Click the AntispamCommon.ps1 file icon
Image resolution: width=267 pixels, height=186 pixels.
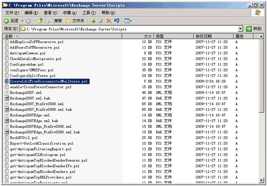(7, 53)
